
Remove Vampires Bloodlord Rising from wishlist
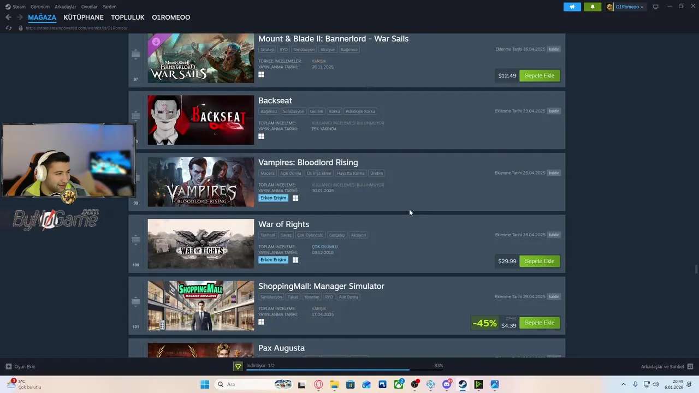point(554,173)
